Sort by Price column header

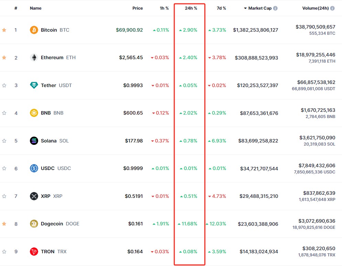137,8
